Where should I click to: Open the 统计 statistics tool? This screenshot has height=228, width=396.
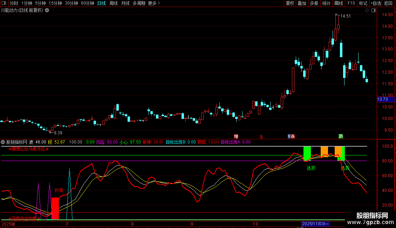pyautogui.click(x=326, y=3)
